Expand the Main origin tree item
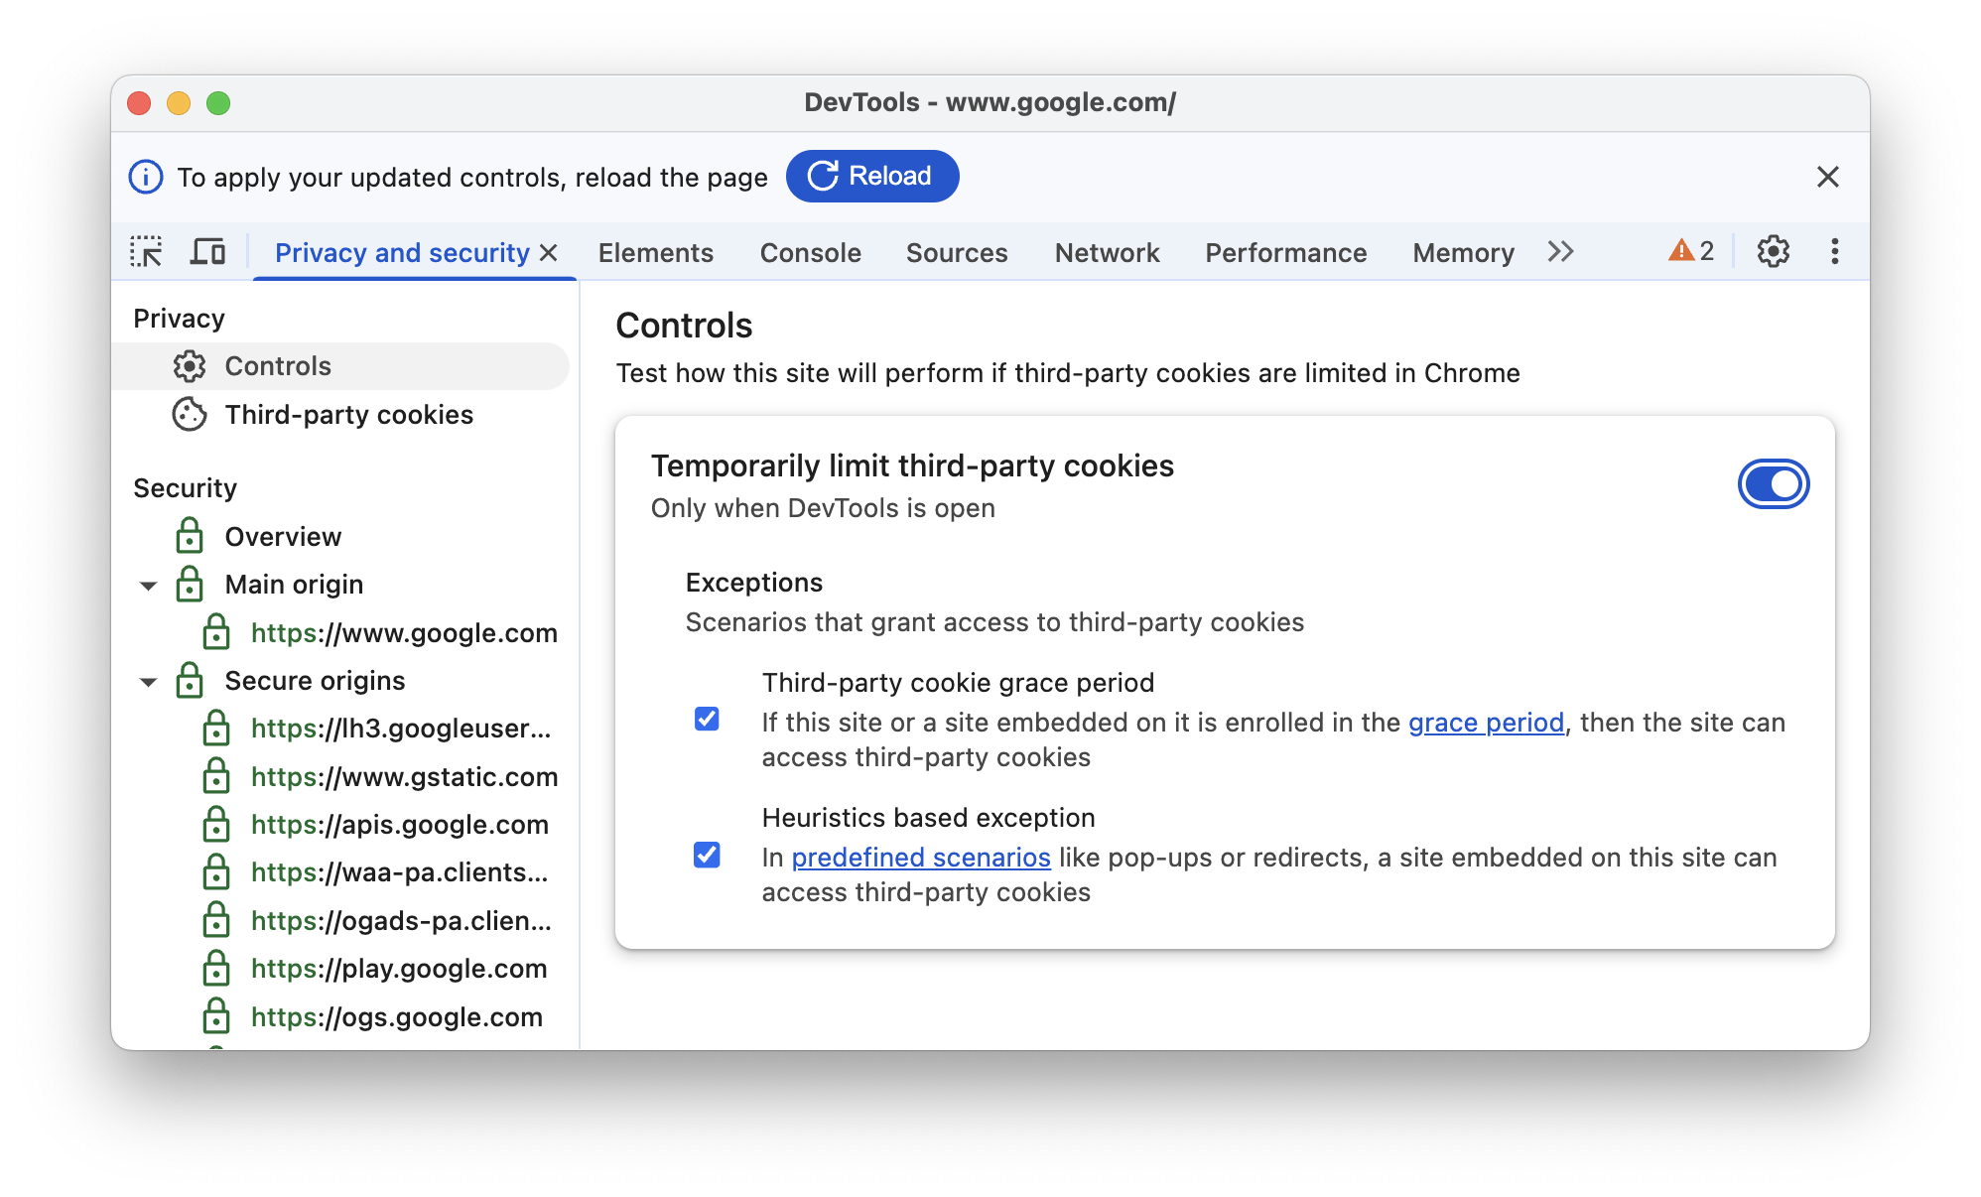The image size is (1981, 1197). point(153,585)
